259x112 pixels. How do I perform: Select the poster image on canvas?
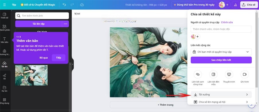pos(149,62)
